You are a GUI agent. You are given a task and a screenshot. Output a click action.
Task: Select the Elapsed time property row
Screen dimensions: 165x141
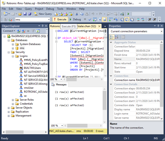(137, 51)
